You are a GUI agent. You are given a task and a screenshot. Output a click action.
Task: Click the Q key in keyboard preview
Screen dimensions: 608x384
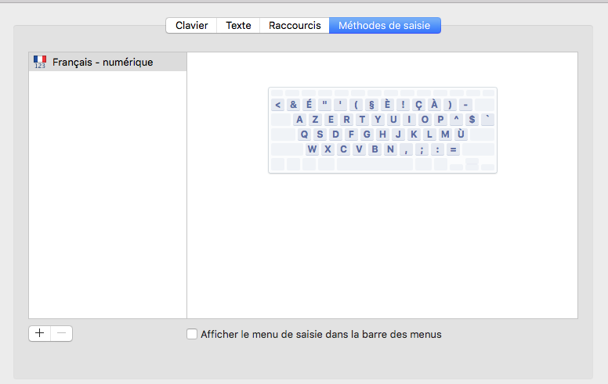click(305, 135)
